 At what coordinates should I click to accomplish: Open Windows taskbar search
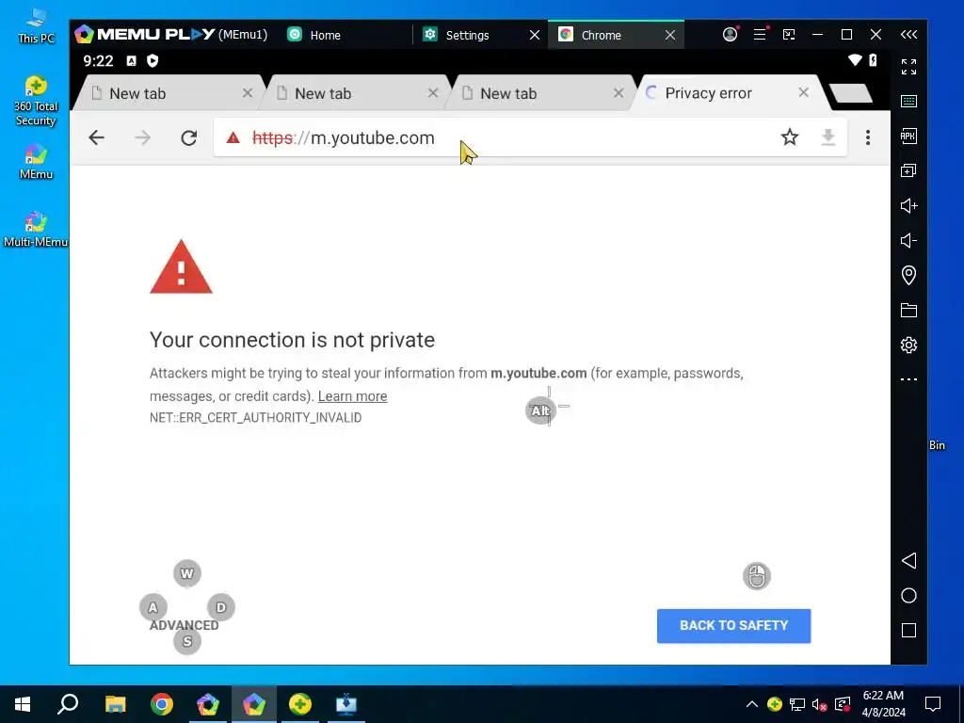tap(68, 704)
